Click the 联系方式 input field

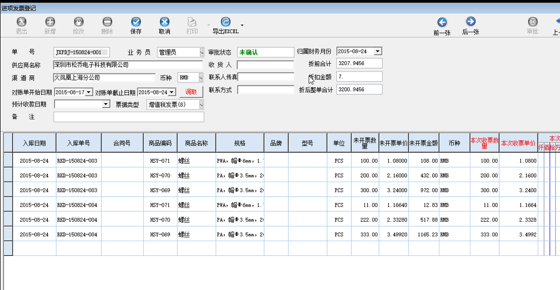point(266,90)
